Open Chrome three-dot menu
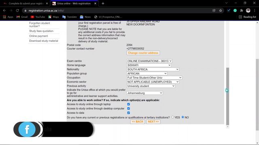 [255, 10]
